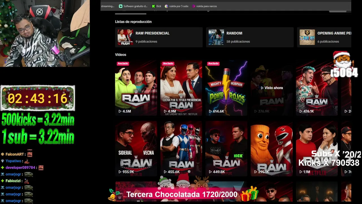The image size is (362, 204).
Task: Play the RAW video with 1.1M views
Action: click(x=317, y=149)
